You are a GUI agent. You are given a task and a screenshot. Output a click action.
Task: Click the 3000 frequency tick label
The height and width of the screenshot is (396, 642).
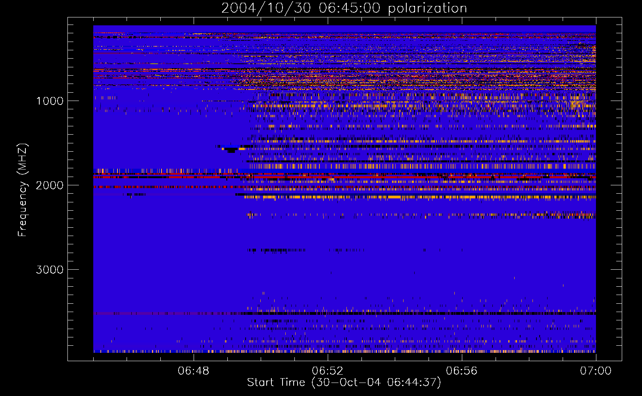point(50,270)
